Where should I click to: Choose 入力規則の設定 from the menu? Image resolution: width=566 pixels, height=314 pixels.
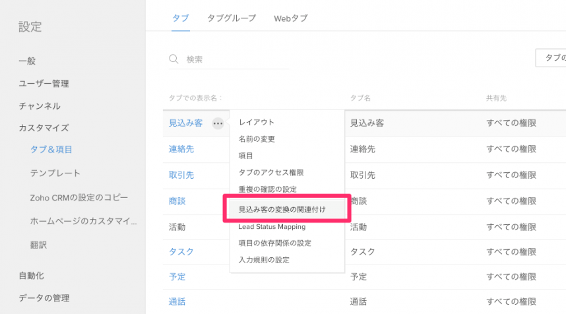click(x=264, y=260)
